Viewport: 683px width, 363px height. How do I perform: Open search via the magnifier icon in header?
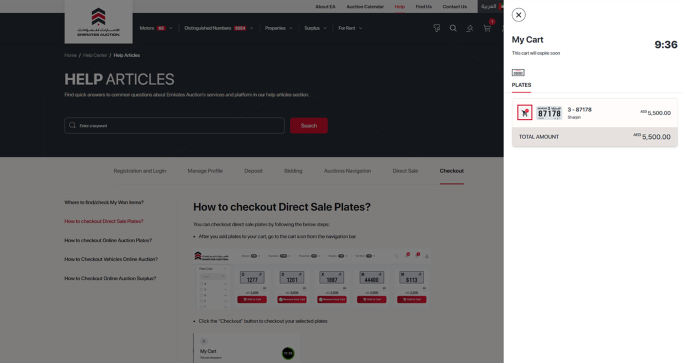click(x=453, y=28)
